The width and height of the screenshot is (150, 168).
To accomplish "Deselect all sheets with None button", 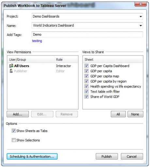I will [135, 114].
